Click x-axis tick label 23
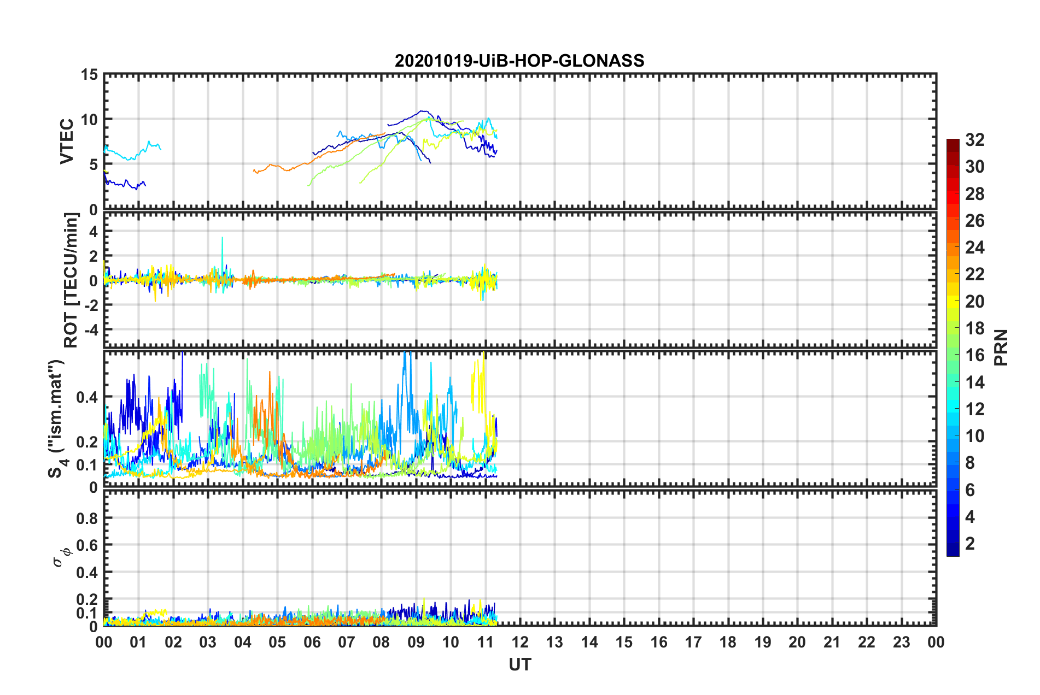 [x=901, y=642]
